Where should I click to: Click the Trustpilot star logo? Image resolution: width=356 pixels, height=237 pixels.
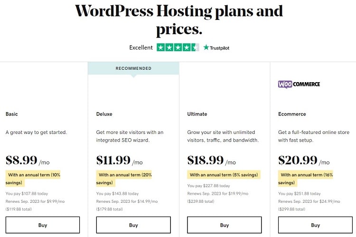click(216, 47)
